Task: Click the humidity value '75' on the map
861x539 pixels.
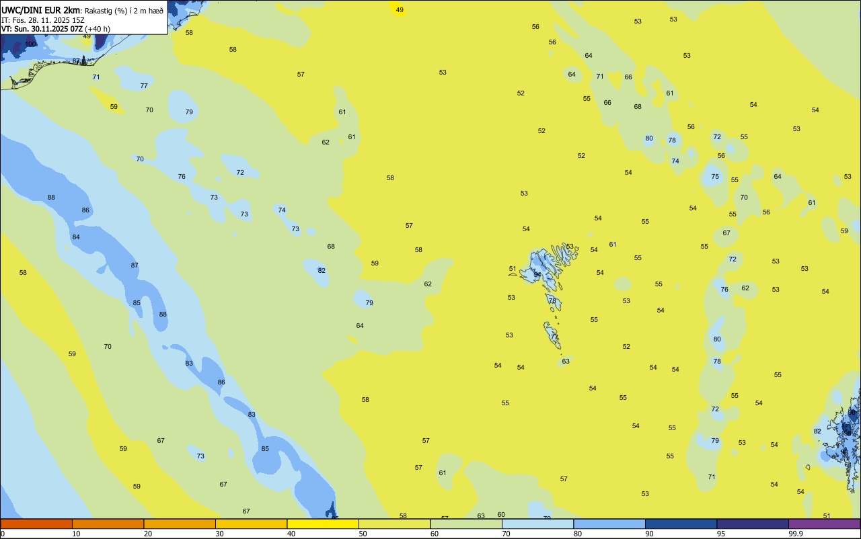Action: point(715,177)
